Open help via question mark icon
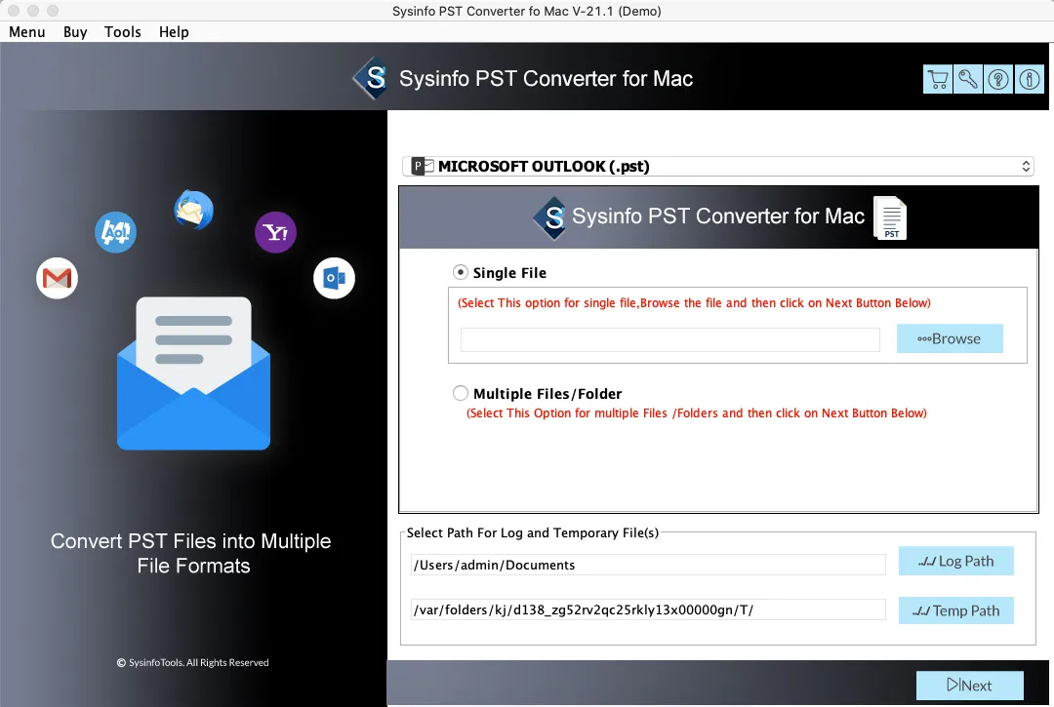Viewport: 1054px width, 707px height. pos(998,80)
